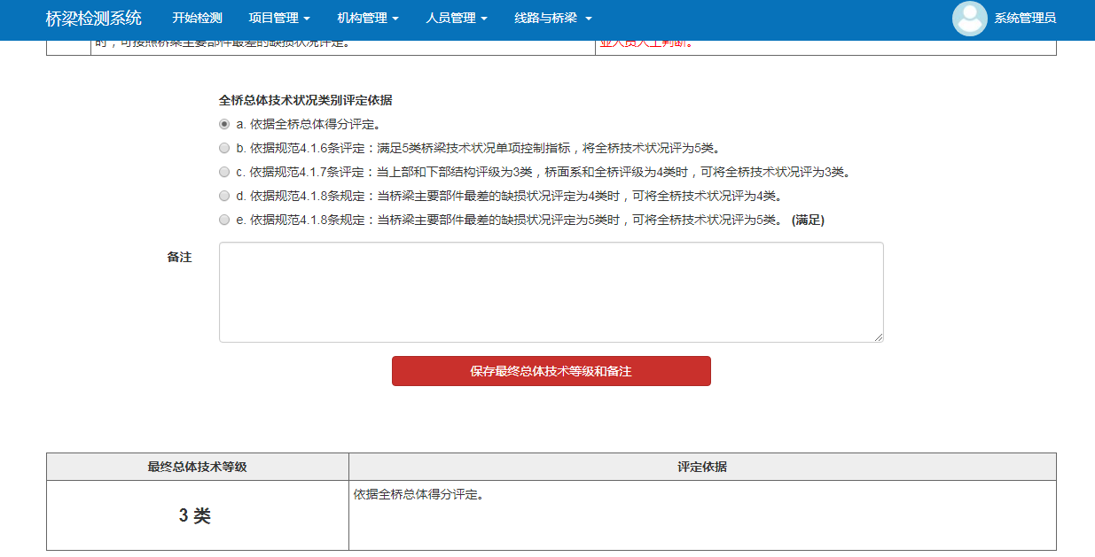
Task: Expand the 项目管理 dropdown menu
Action: (x=279, y=19)
